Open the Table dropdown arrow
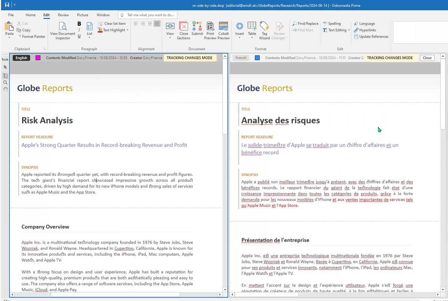This screenshot has width=448, height=301. tap(252, 38)
